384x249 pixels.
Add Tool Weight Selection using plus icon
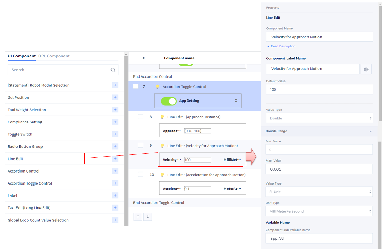click(115, 110)
